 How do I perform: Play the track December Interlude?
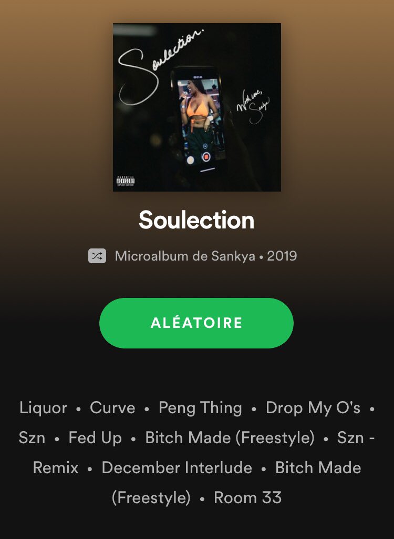(177, 468)
